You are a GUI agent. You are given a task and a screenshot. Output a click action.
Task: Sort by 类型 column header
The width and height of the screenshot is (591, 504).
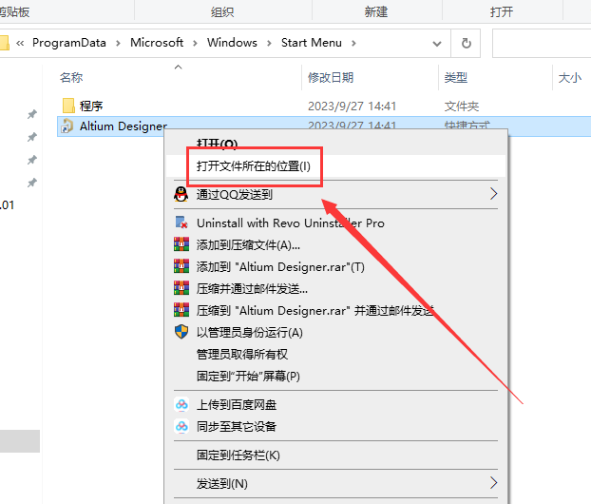(456, 77)
